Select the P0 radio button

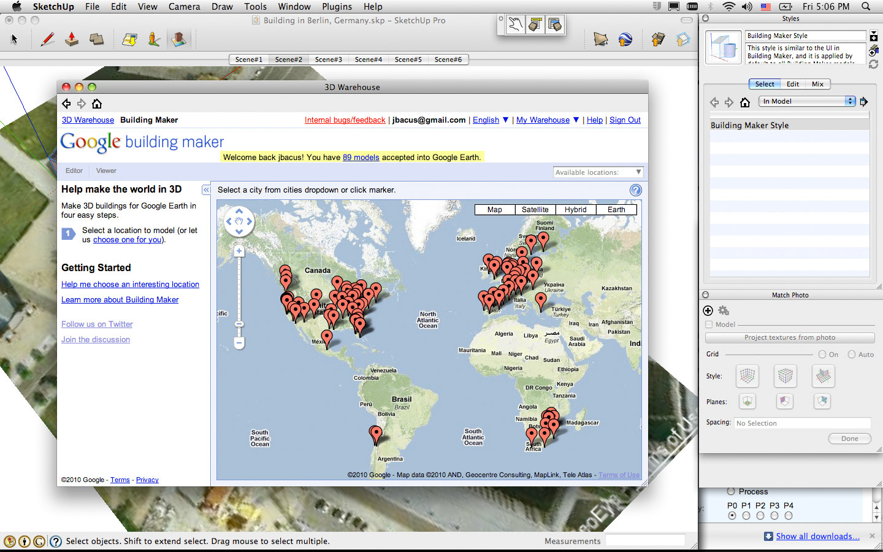732,516
